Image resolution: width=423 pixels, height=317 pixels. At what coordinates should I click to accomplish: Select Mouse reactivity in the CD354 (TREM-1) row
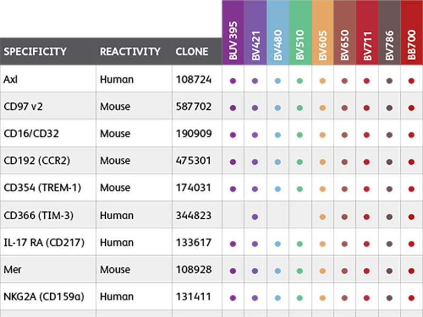115,188
